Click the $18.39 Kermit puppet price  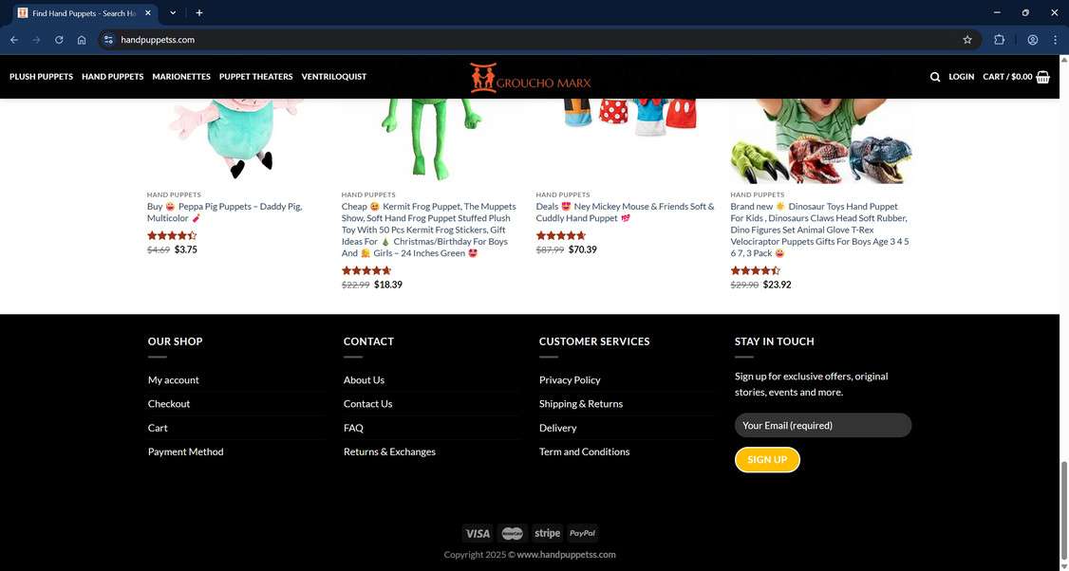coord(388,285)
